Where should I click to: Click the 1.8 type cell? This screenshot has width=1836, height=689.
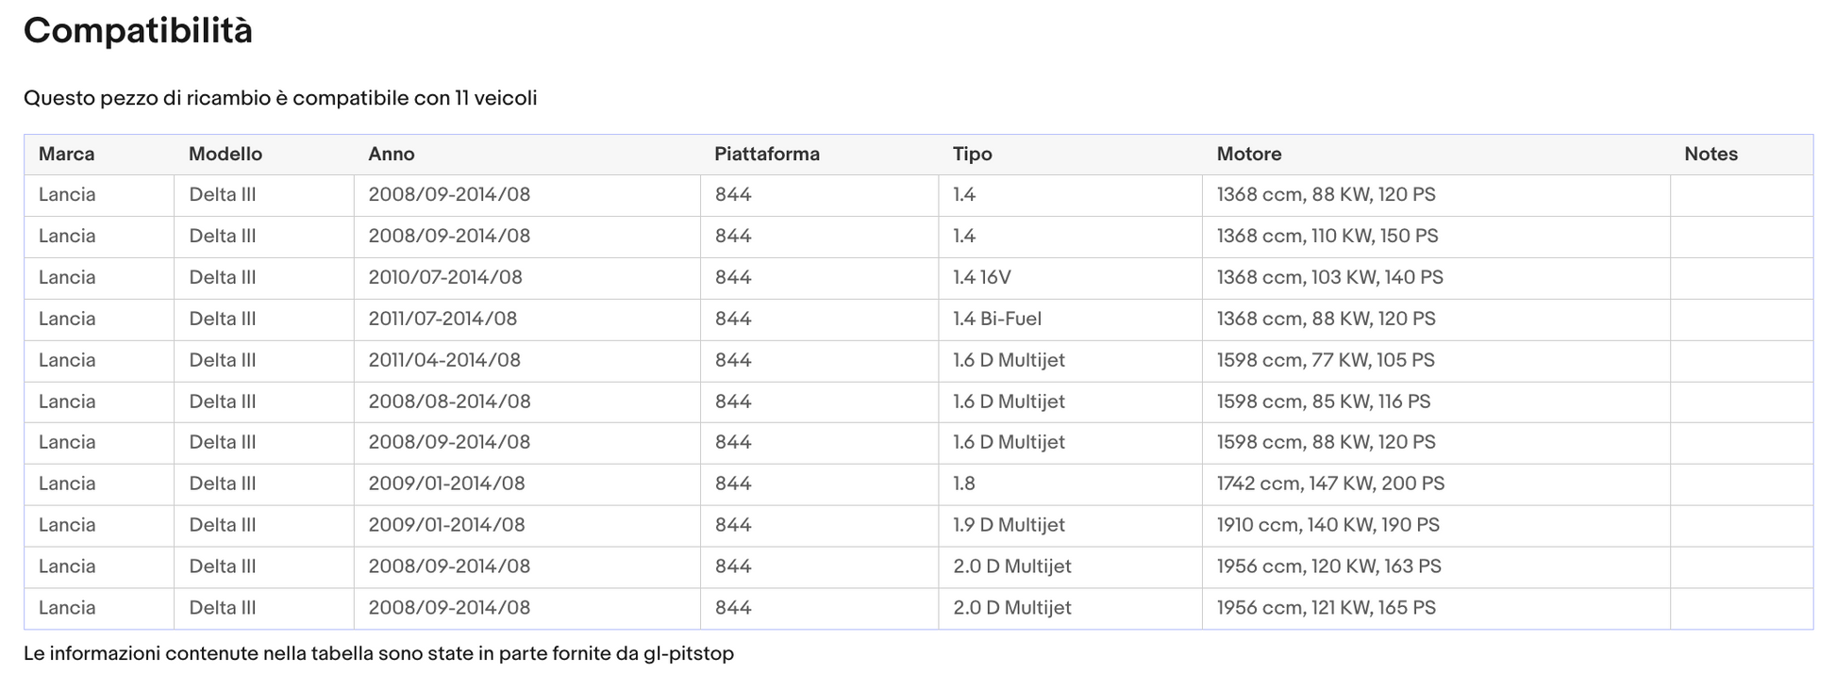963,484
